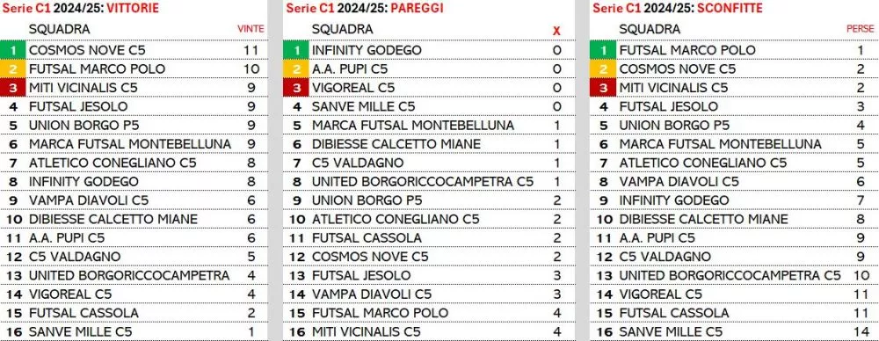Click VAMPA DIAVOLI C5 in Sconfitte table
This screenshot has height=341, width=879.
pos(679,182)
